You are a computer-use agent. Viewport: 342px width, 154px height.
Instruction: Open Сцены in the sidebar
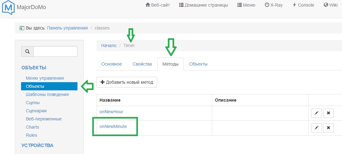33,103
